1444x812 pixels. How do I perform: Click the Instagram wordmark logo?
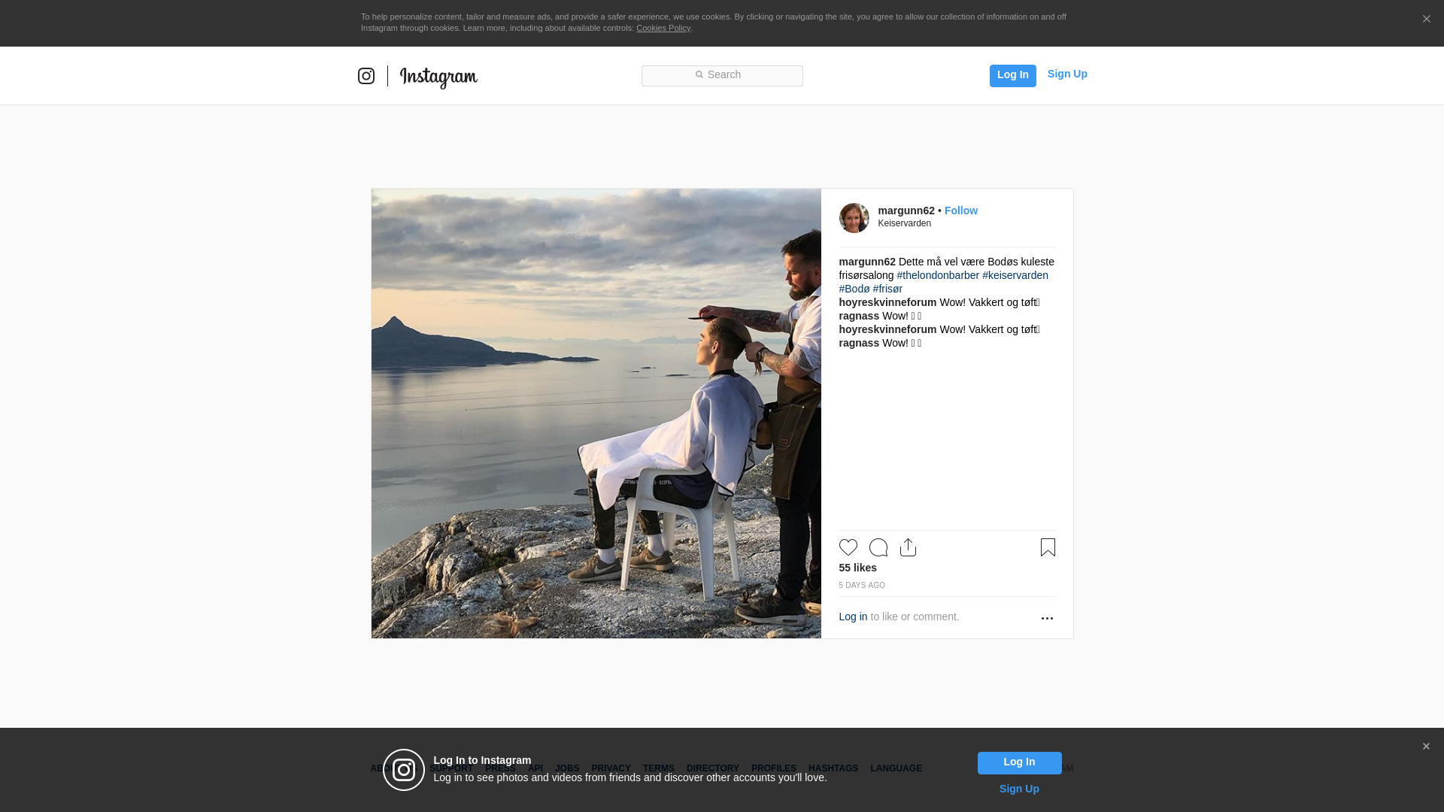point(438,77)
